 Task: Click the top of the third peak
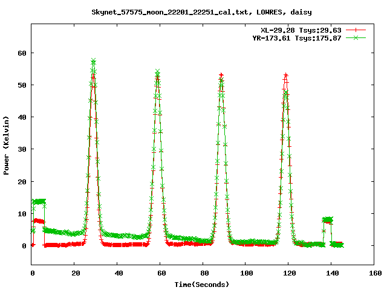pos(221,74)
